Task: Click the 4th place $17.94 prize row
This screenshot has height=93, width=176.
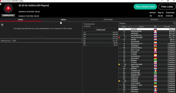Action: pos(101,39)
